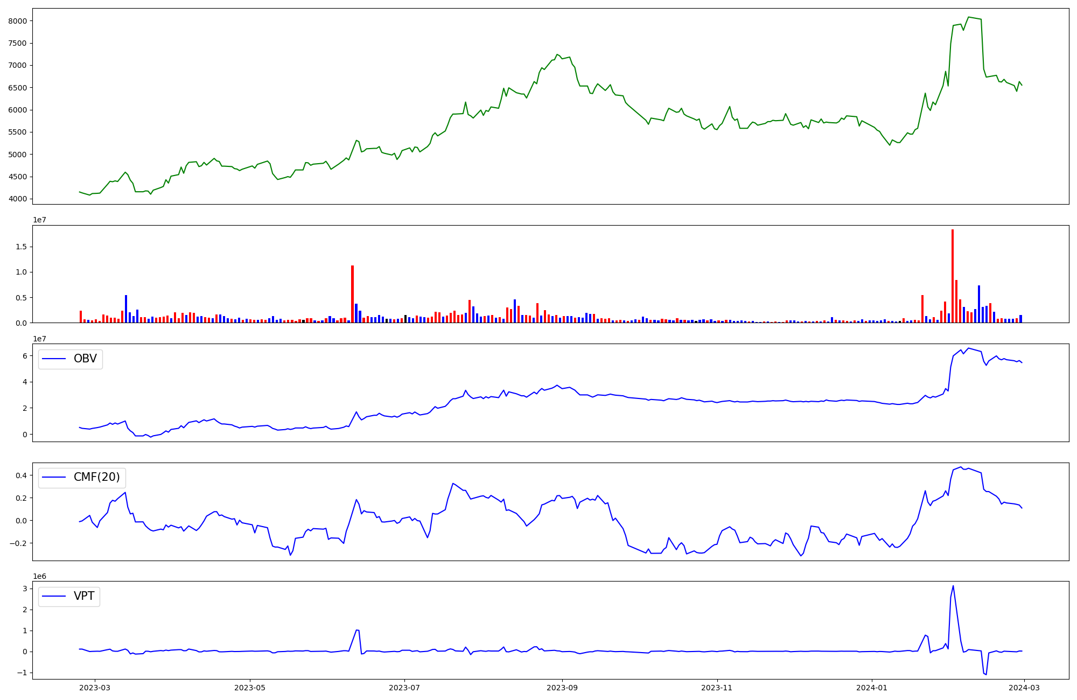Screen dimensions: 1077x700
Task: Click the OBV legend label
Action: (x=85, y=359)
